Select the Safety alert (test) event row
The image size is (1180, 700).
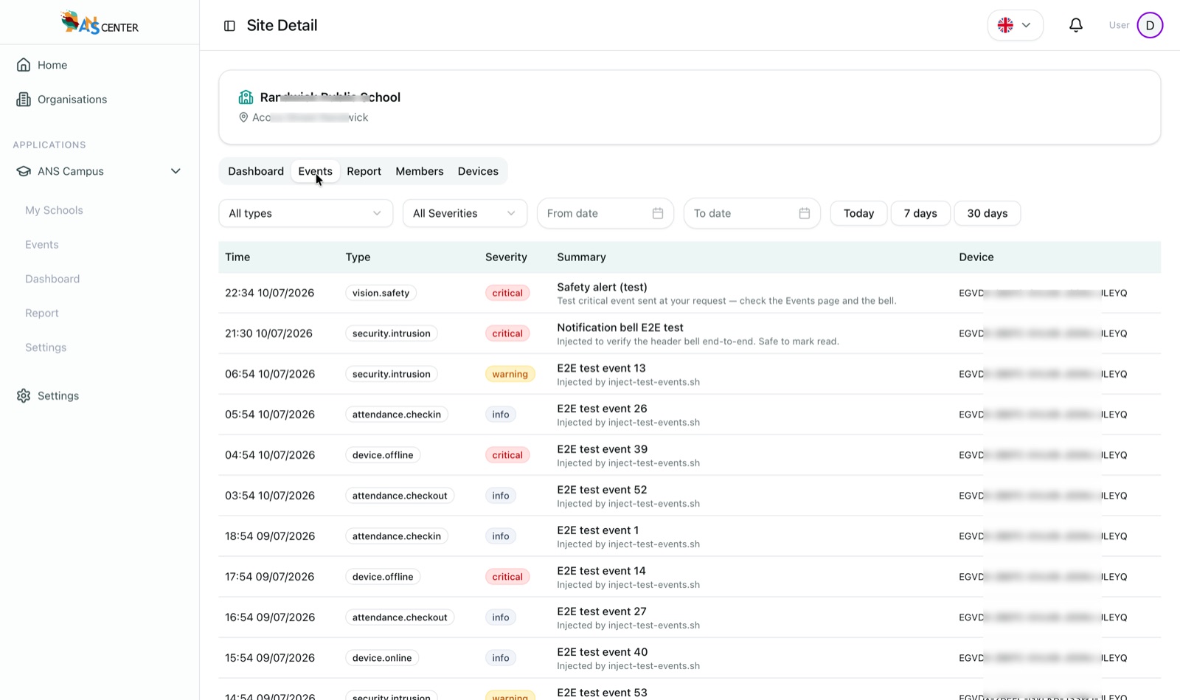(x=690, y=293)
